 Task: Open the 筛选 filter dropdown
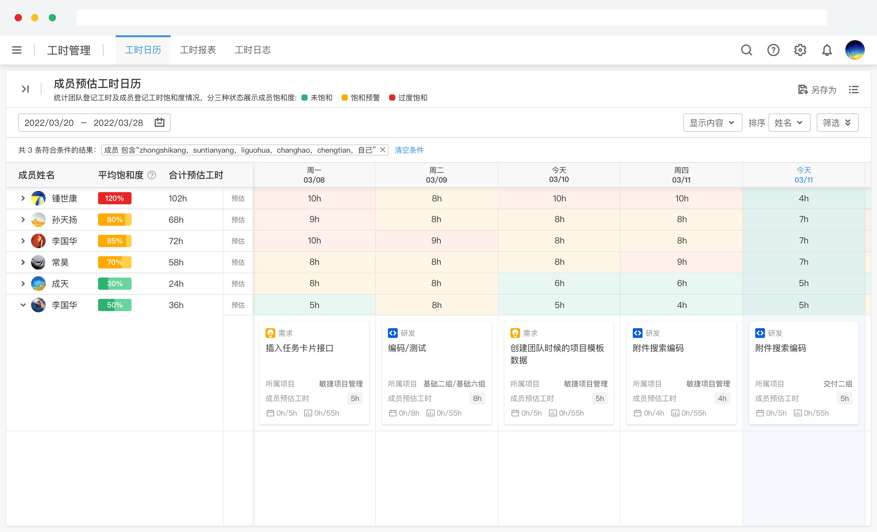[837, 122]
